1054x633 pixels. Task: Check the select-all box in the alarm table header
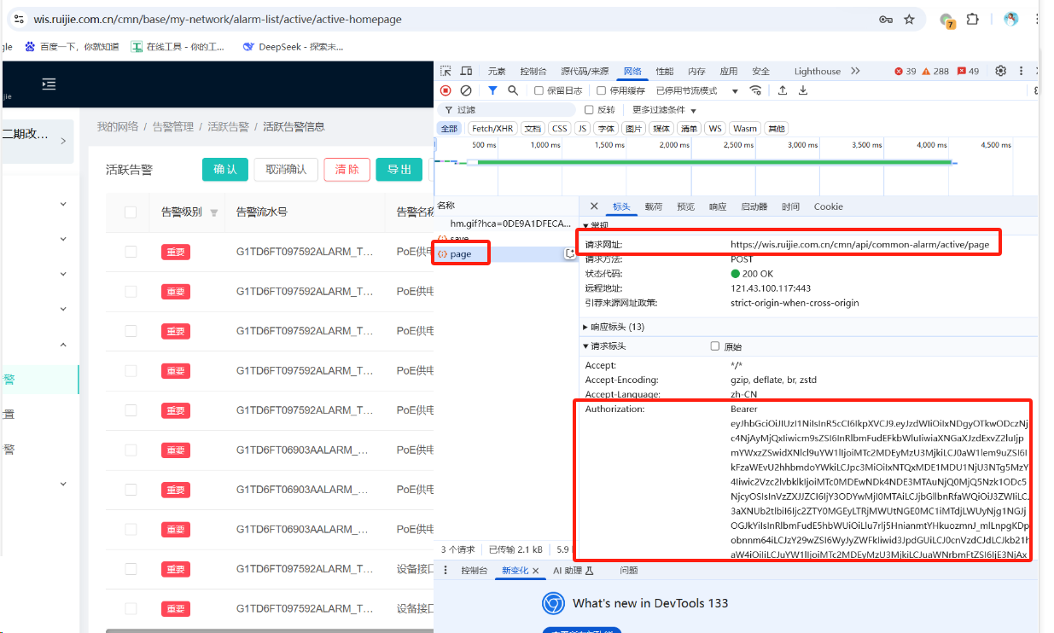(131, 212)
